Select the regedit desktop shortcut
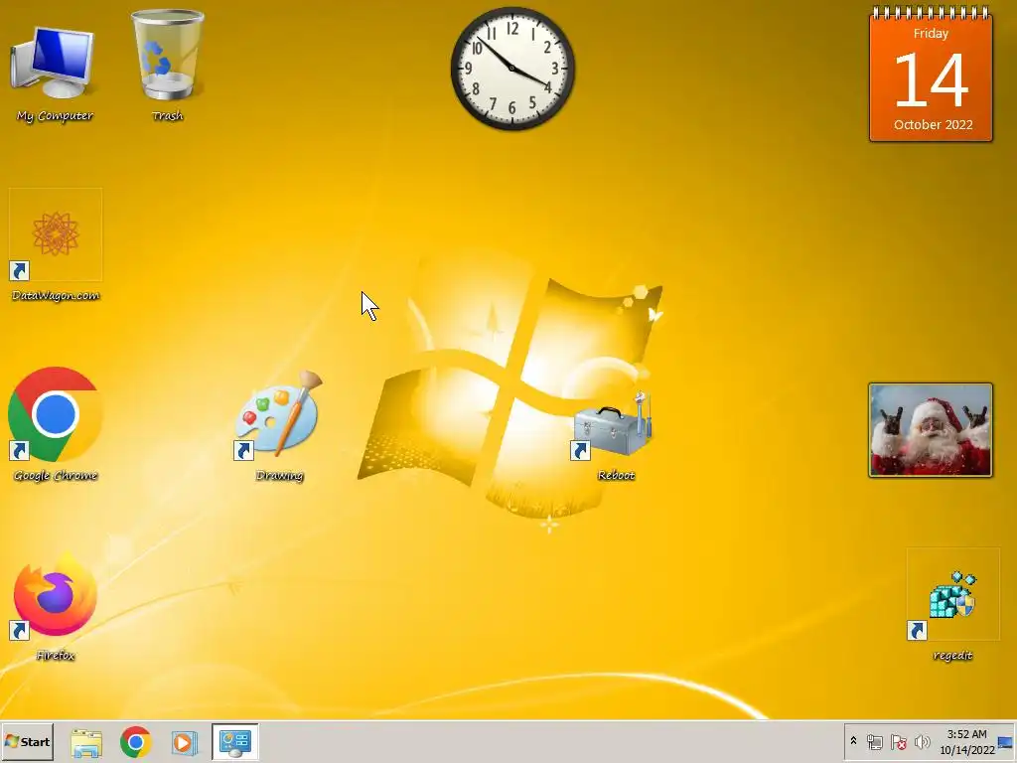 click(952, 605)
